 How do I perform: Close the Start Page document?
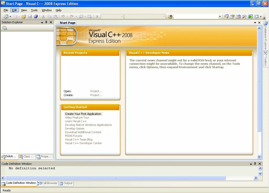tap(259, 23)
